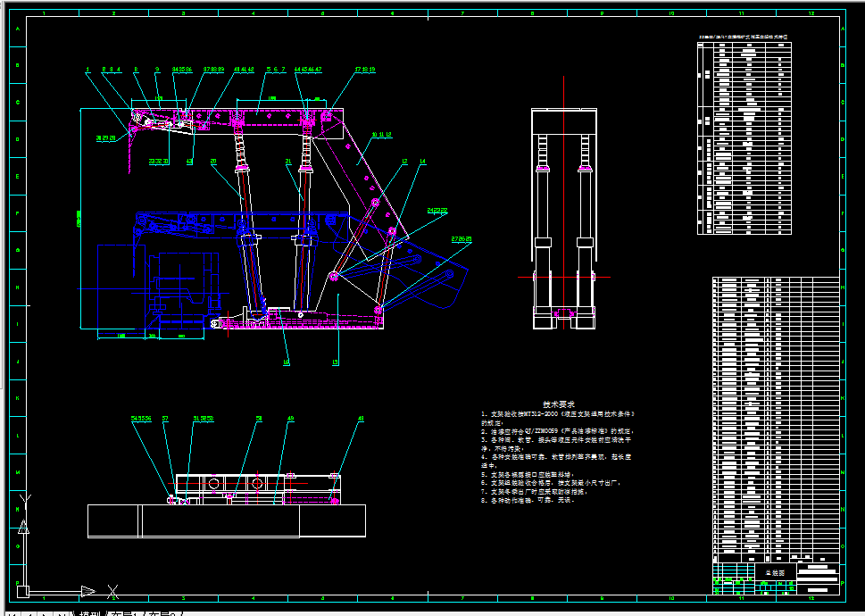Click the part callout "2 3 4"

(x=111, y=69)
